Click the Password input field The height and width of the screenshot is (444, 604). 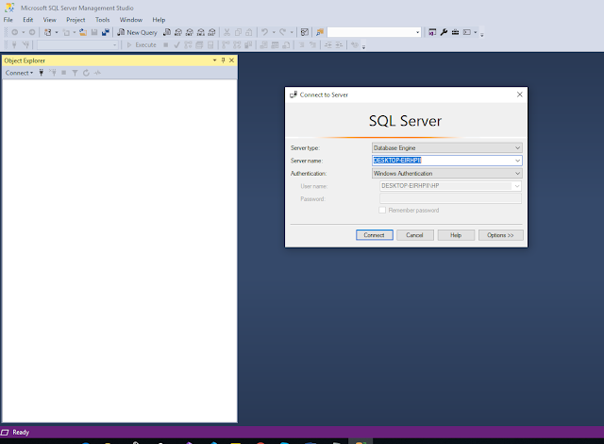point(450,198)
